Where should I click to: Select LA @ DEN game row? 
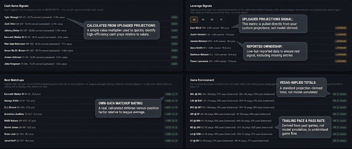coord(268,134)
